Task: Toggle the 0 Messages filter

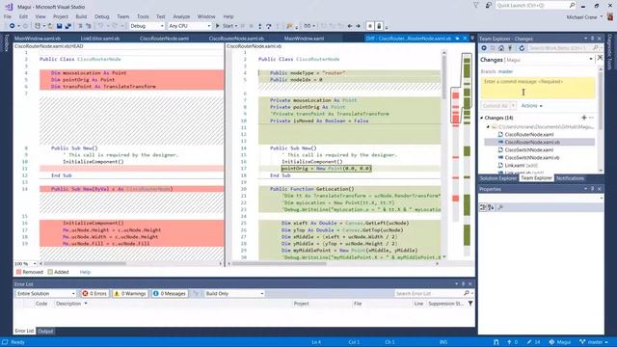Action: (170, 293)
